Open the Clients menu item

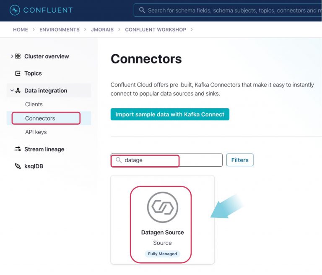click(34, 104)
